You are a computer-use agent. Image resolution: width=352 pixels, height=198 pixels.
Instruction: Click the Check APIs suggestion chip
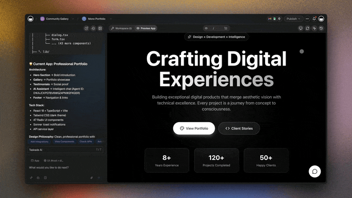[86, 142]
